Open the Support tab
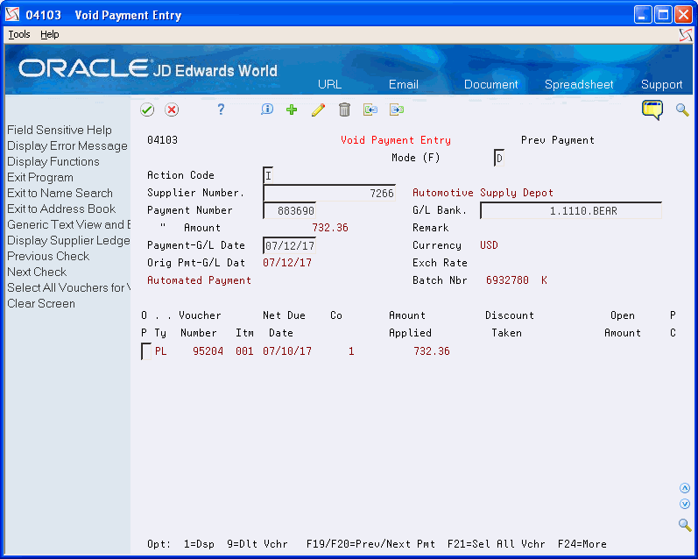The image size is (698, 559). pyautogui.click(x=661, y=85)
